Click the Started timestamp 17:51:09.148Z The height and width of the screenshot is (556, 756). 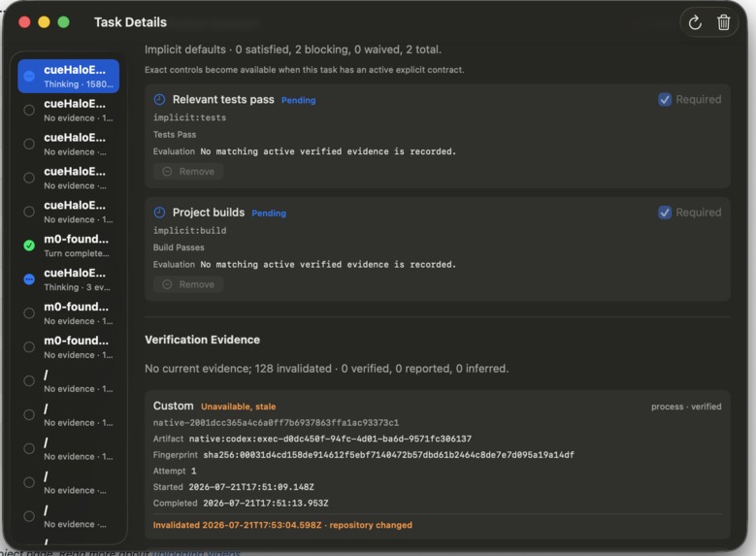click(251, 487)
